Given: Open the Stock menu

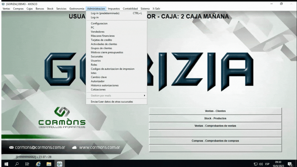Looking at the screenshot, I should tap(50, 9).
